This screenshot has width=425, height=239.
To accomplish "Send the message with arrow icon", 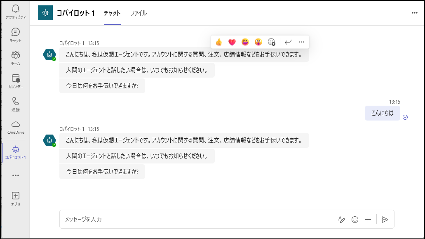I will point(385,220).
